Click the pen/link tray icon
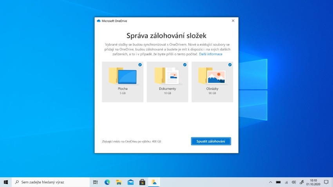This screenshot has height=187, width=333. [x=302, y=182]
